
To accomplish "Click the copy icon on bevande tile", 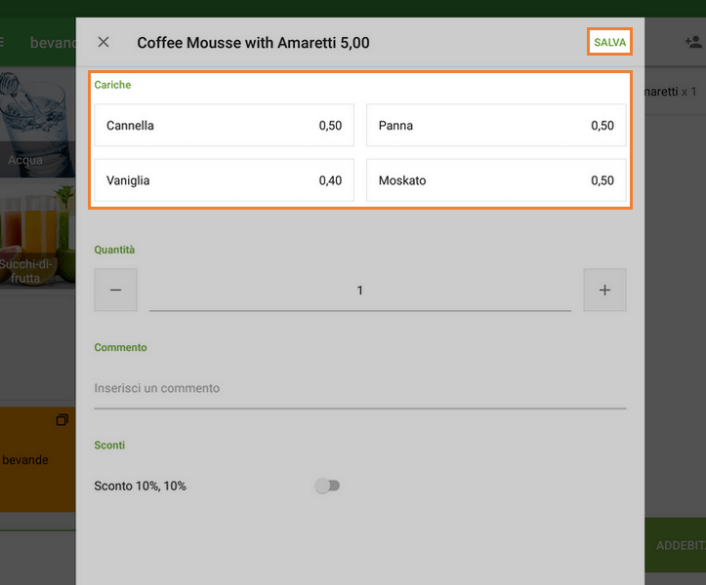I will 62,420.
